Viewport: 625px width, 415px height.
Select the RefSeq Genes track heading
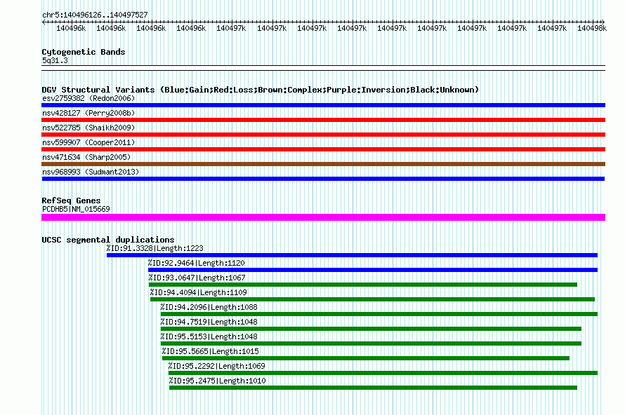pyautogui.click(x=71, y=200)
